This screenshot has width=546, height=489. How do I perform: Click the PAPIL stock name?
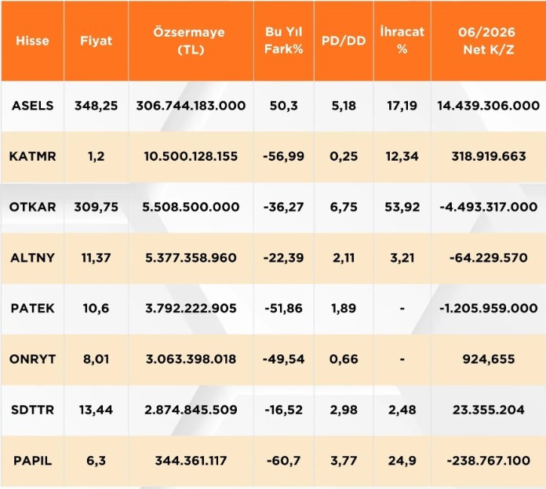click(x=32, y=461)
